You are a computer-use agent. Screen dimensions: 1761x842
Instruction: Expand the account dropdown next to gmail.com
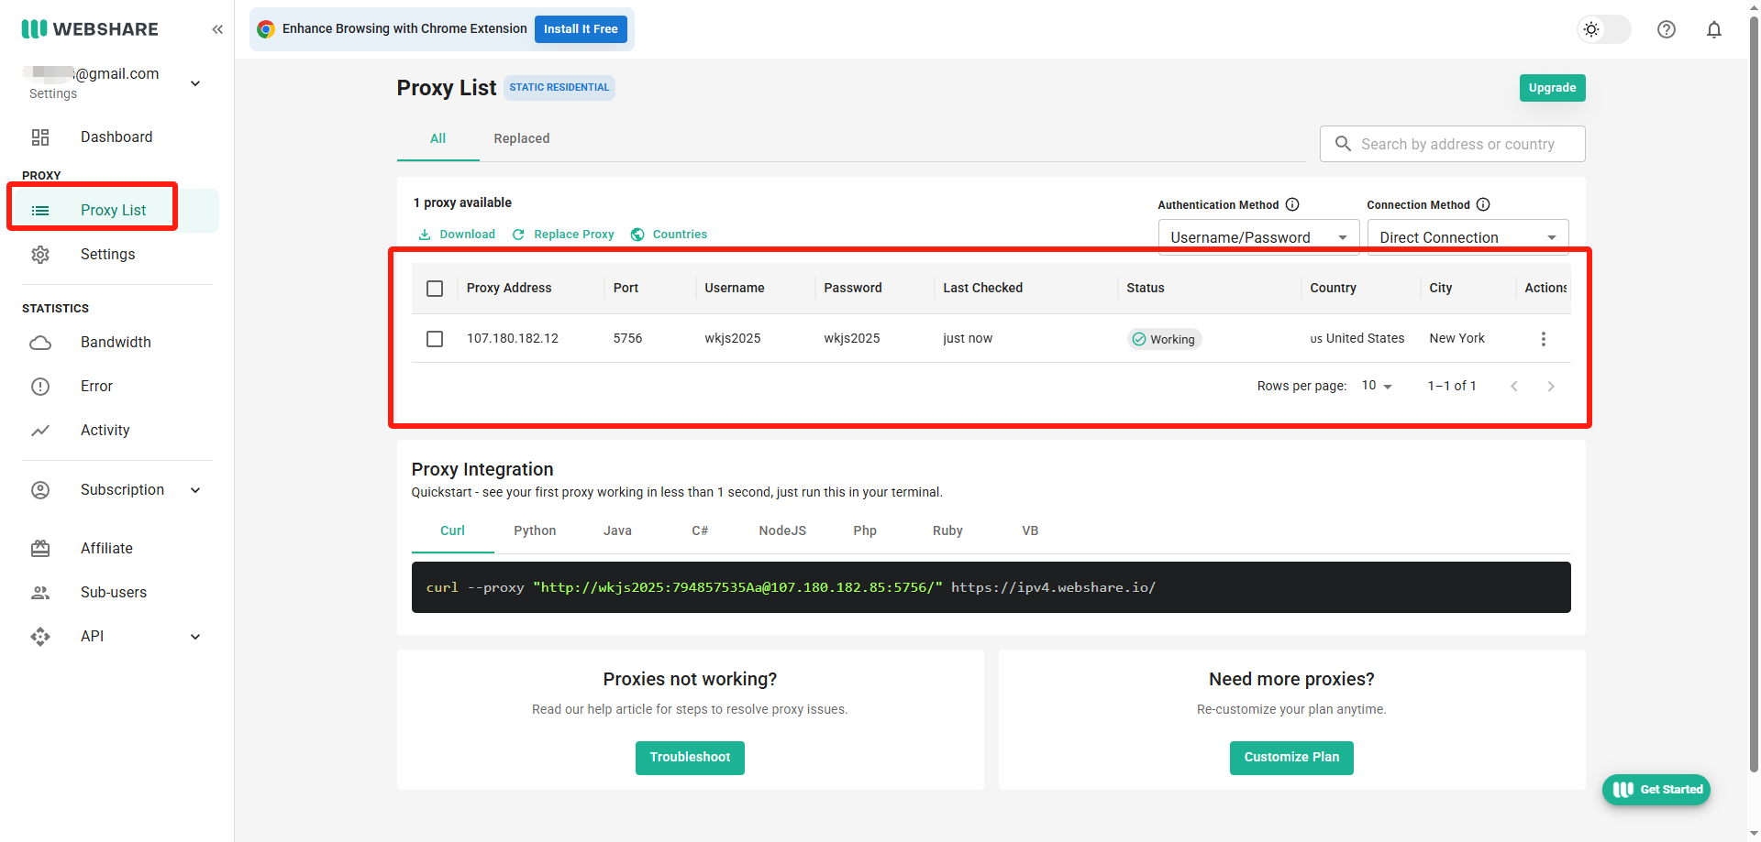click(x=195, y=83)
